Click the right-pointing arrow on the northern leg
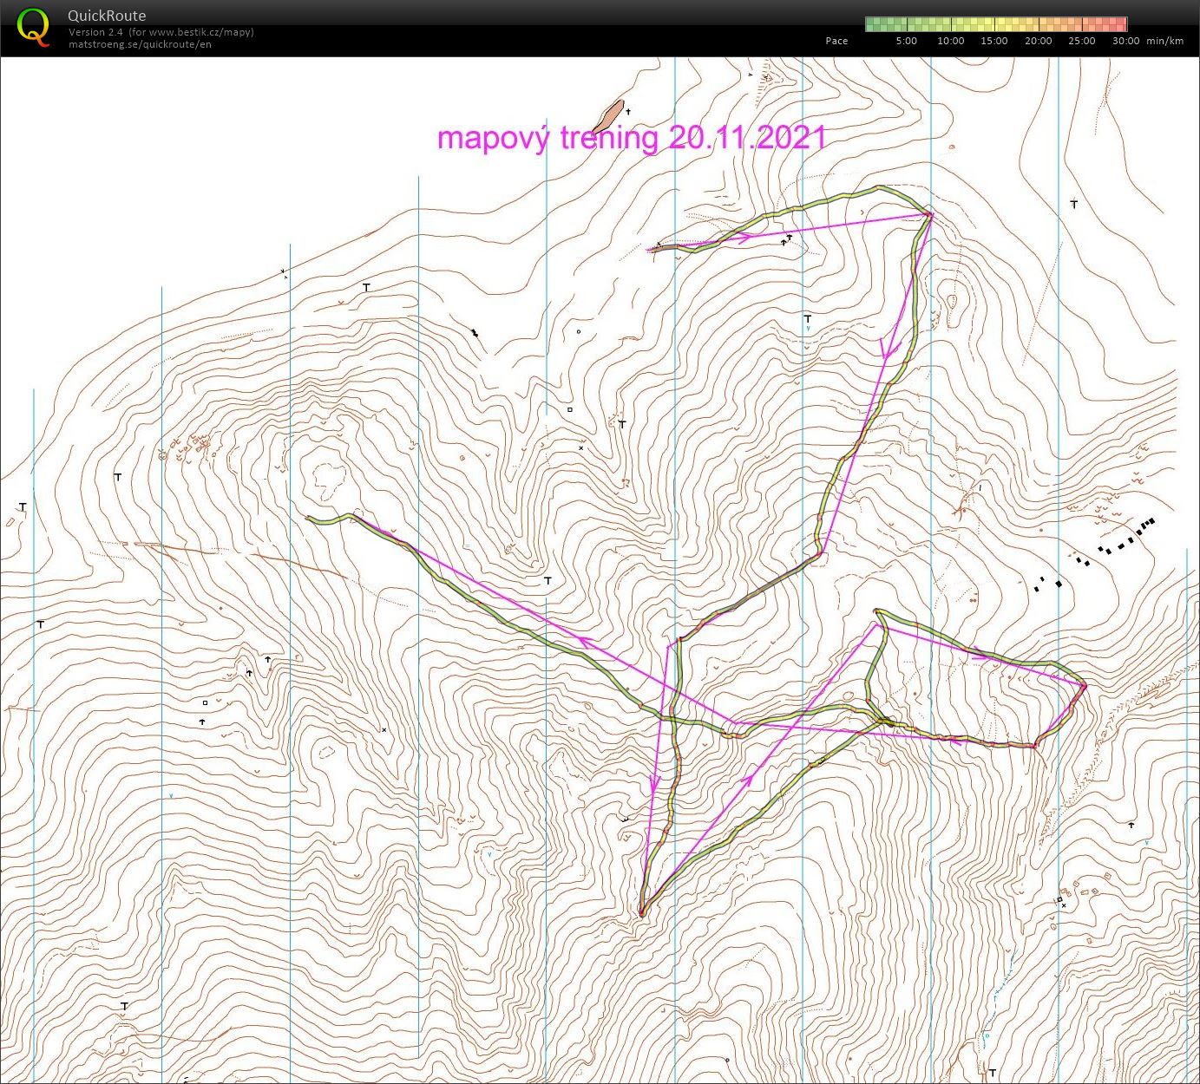The height and width of the screenshot is (1084, 1200). coord(742,237)
